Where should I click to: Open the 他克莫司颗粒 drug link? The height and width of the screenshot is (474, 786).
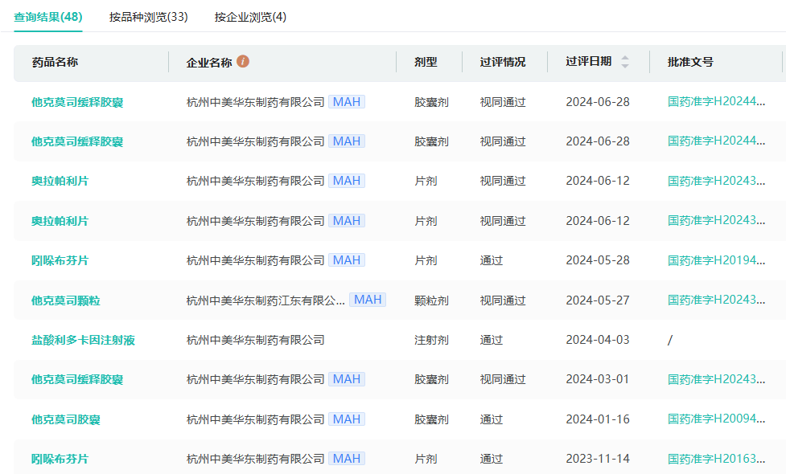(66, 300)
